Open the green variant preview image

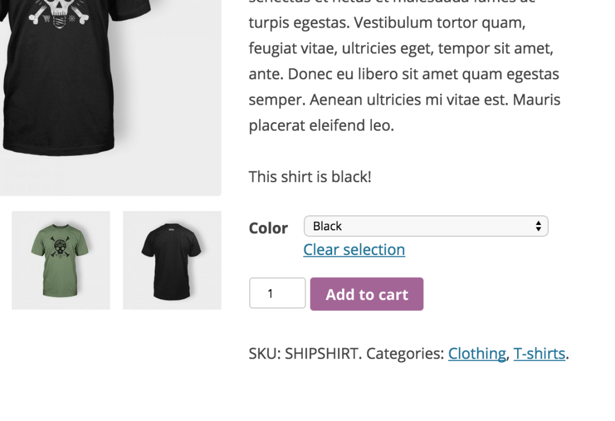pos(60,260)
